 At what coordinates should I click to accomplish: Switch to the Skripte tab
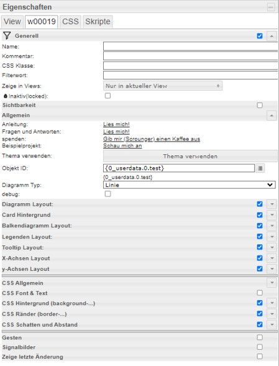[98, 22]
